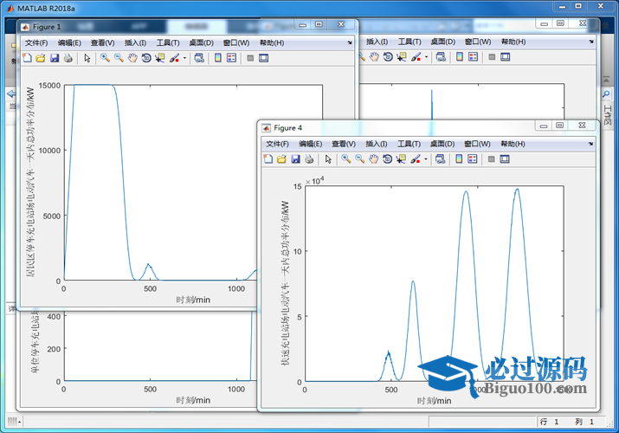This screenshot has height=433, width=619.
Task: Open 帮助(H) menu in Figure 4
Action: click(x=513, y=144)
